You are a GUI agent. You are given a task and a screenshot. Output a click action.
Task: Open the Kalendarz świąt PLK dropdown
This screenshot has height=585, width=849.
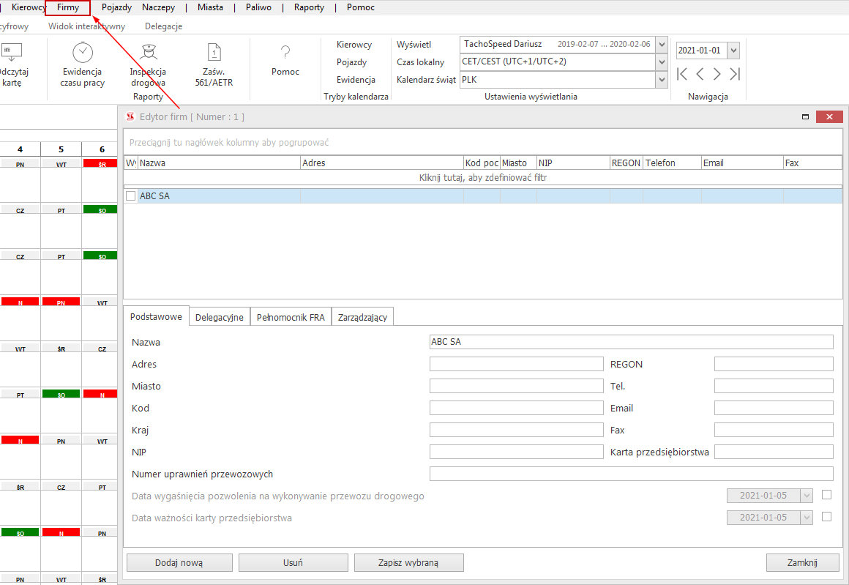662,80
